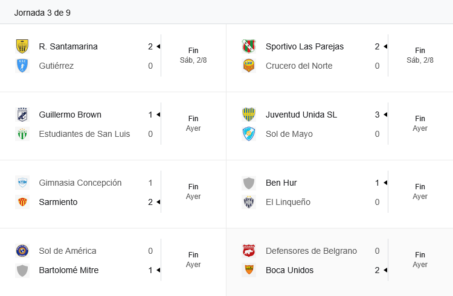Click the Boca Unidos team crest
This screenshot has width=453, height=296.
pyautogui.click(x=249, y=270)
